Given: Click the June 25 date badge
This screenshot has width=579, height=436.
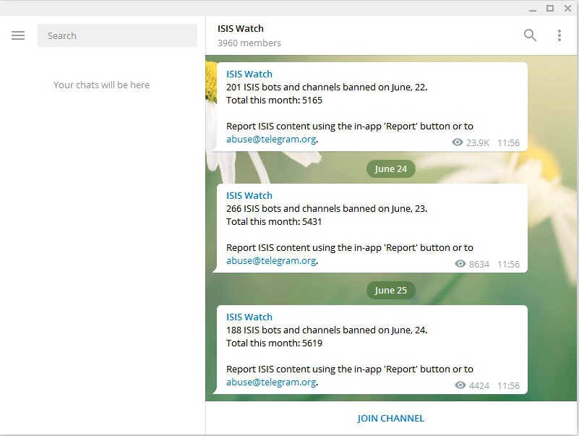Looking at the screenshot, I should click(391, 290).
